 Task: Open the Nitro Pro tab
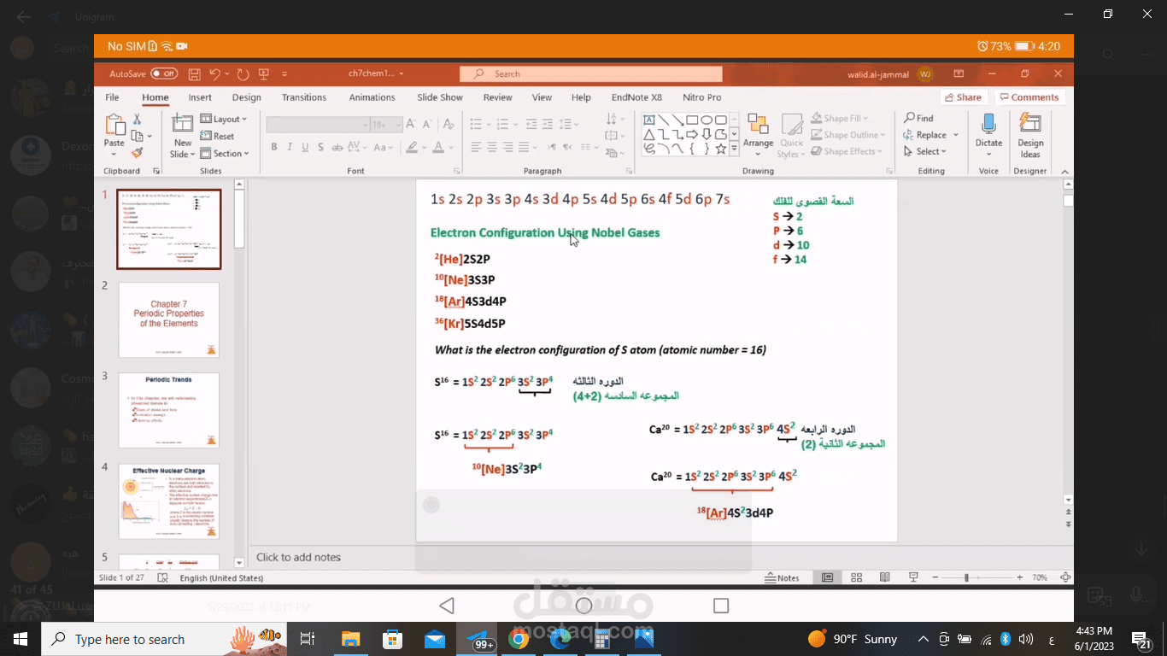[x=701, y=97]
